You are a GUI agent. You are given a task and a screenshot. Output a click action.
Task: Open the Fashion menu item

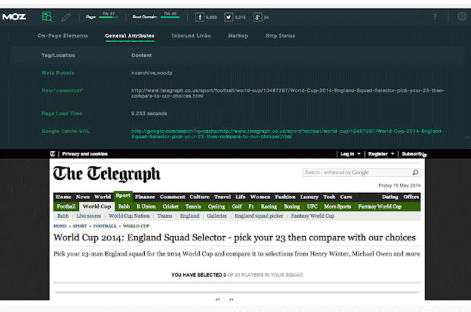[x=285, y=197]
